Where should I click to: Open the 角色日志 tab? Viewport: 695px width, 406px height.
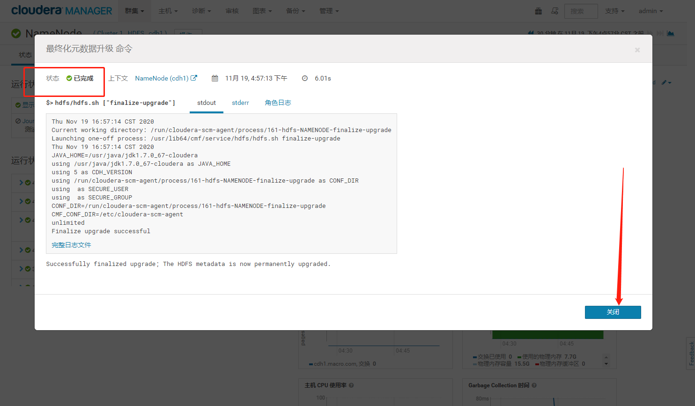tap(278, 103)
